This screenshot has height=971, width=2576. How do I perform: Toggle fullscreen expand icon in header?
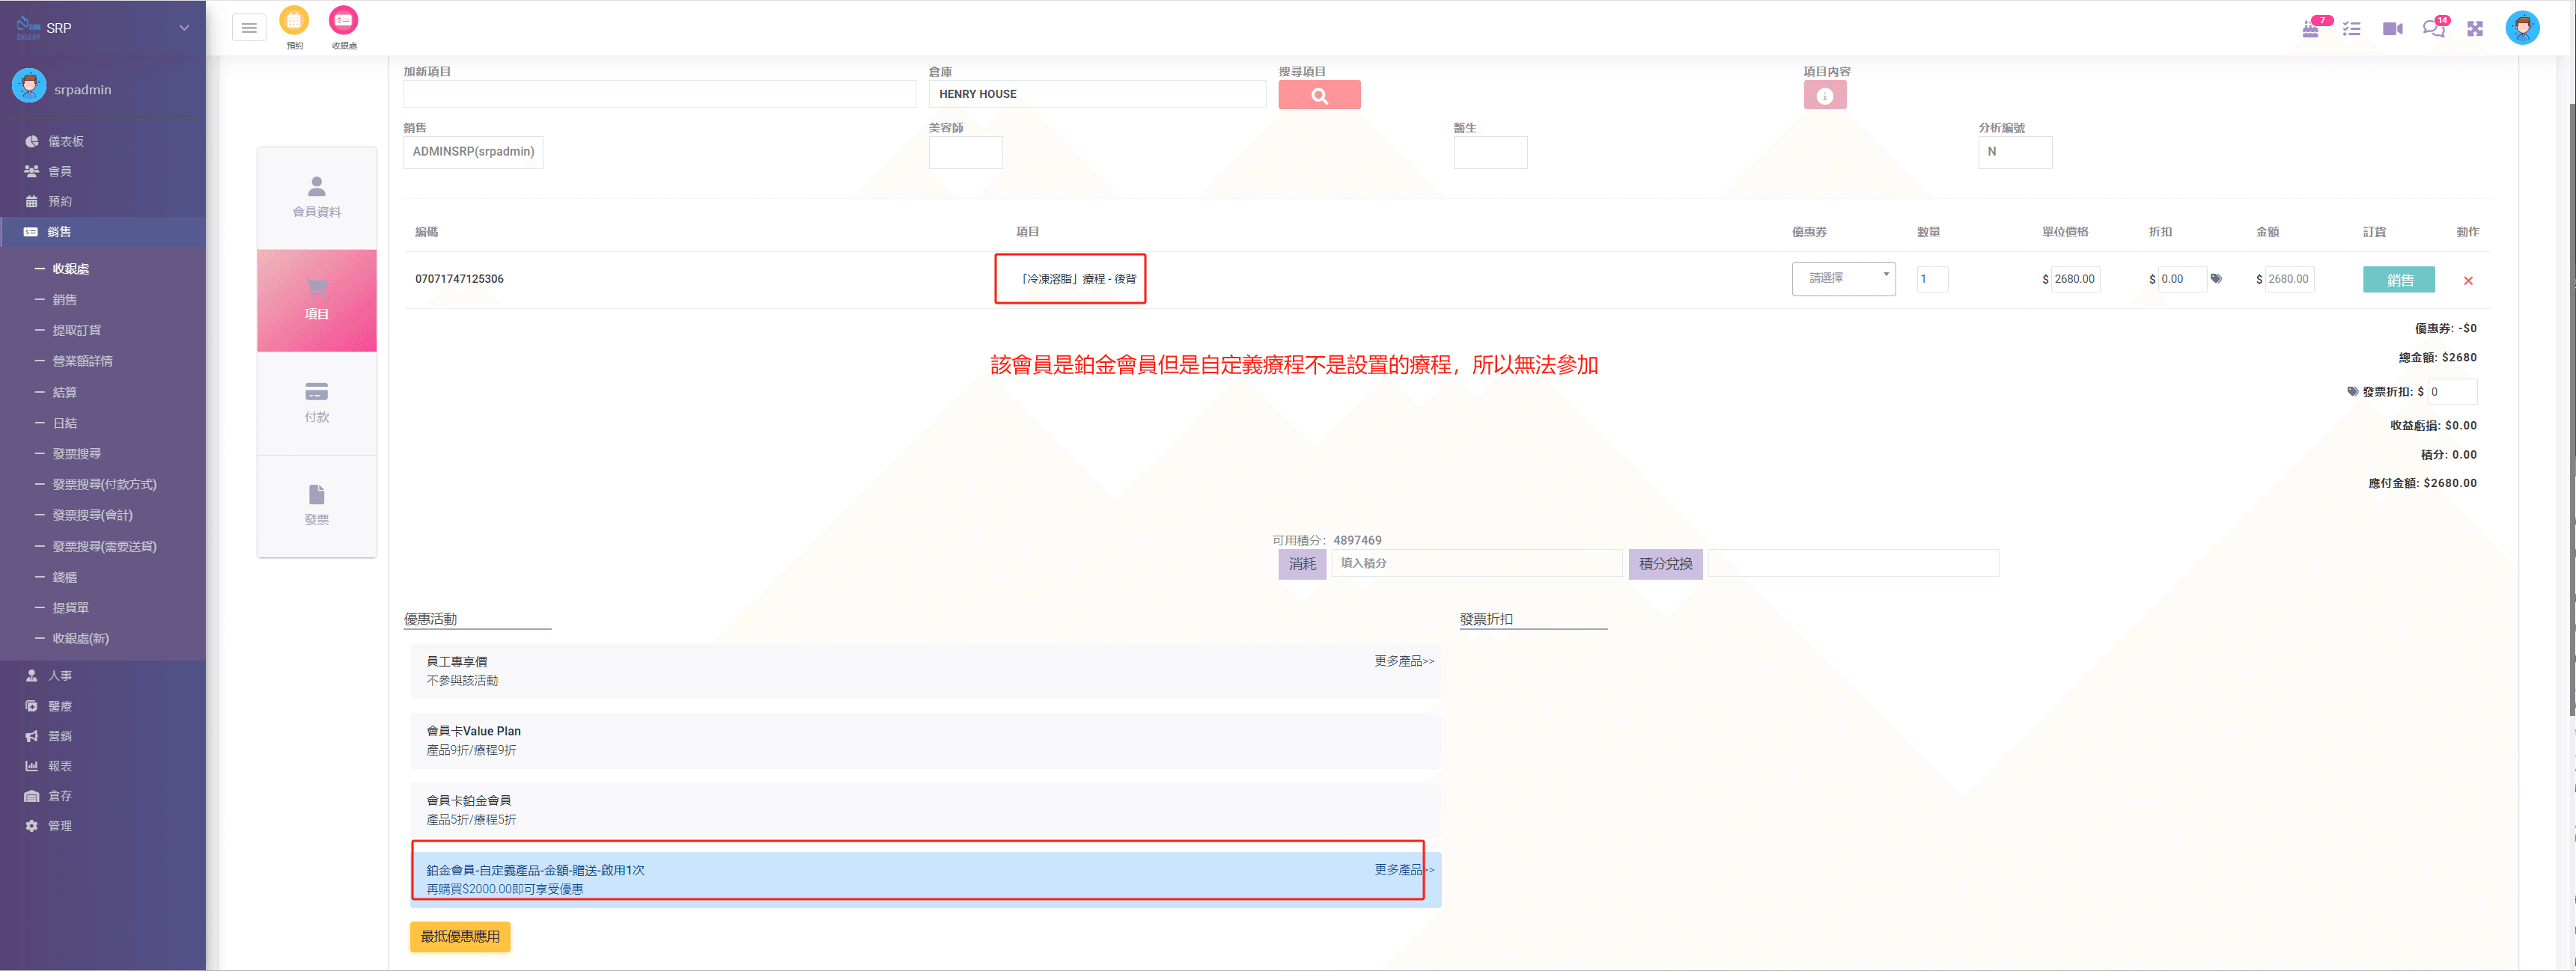click(2474, 29)
